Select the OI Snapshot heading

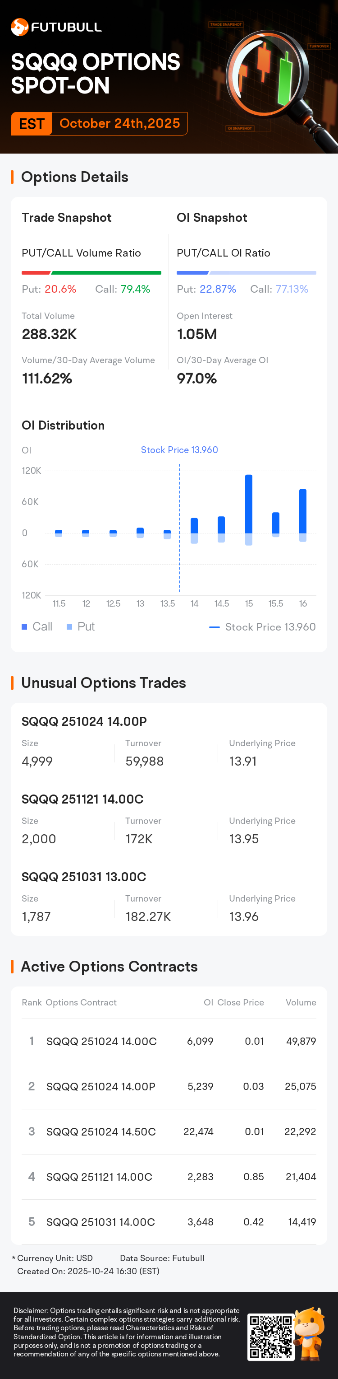click(x=212, y=217)
